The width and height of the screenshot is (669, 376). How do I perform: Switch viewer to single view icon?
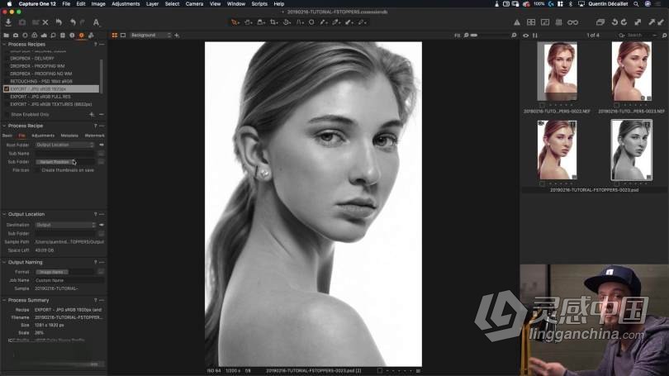pos(123,36)
